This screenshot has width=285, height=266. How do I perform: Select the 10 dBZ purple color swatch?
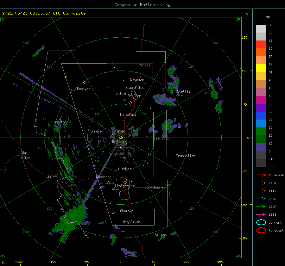[261, 147]
